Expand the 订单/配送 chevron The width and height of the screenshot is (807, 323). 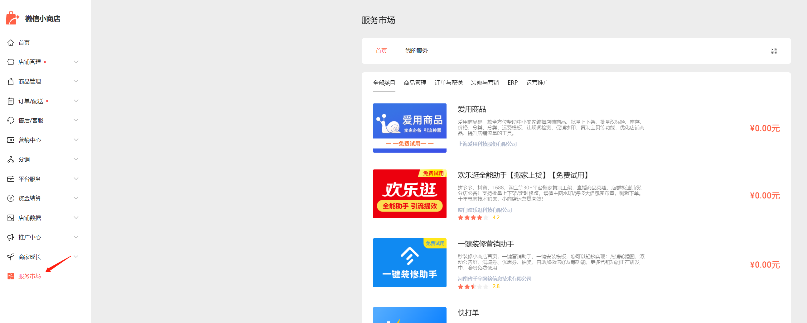(76, 101)
